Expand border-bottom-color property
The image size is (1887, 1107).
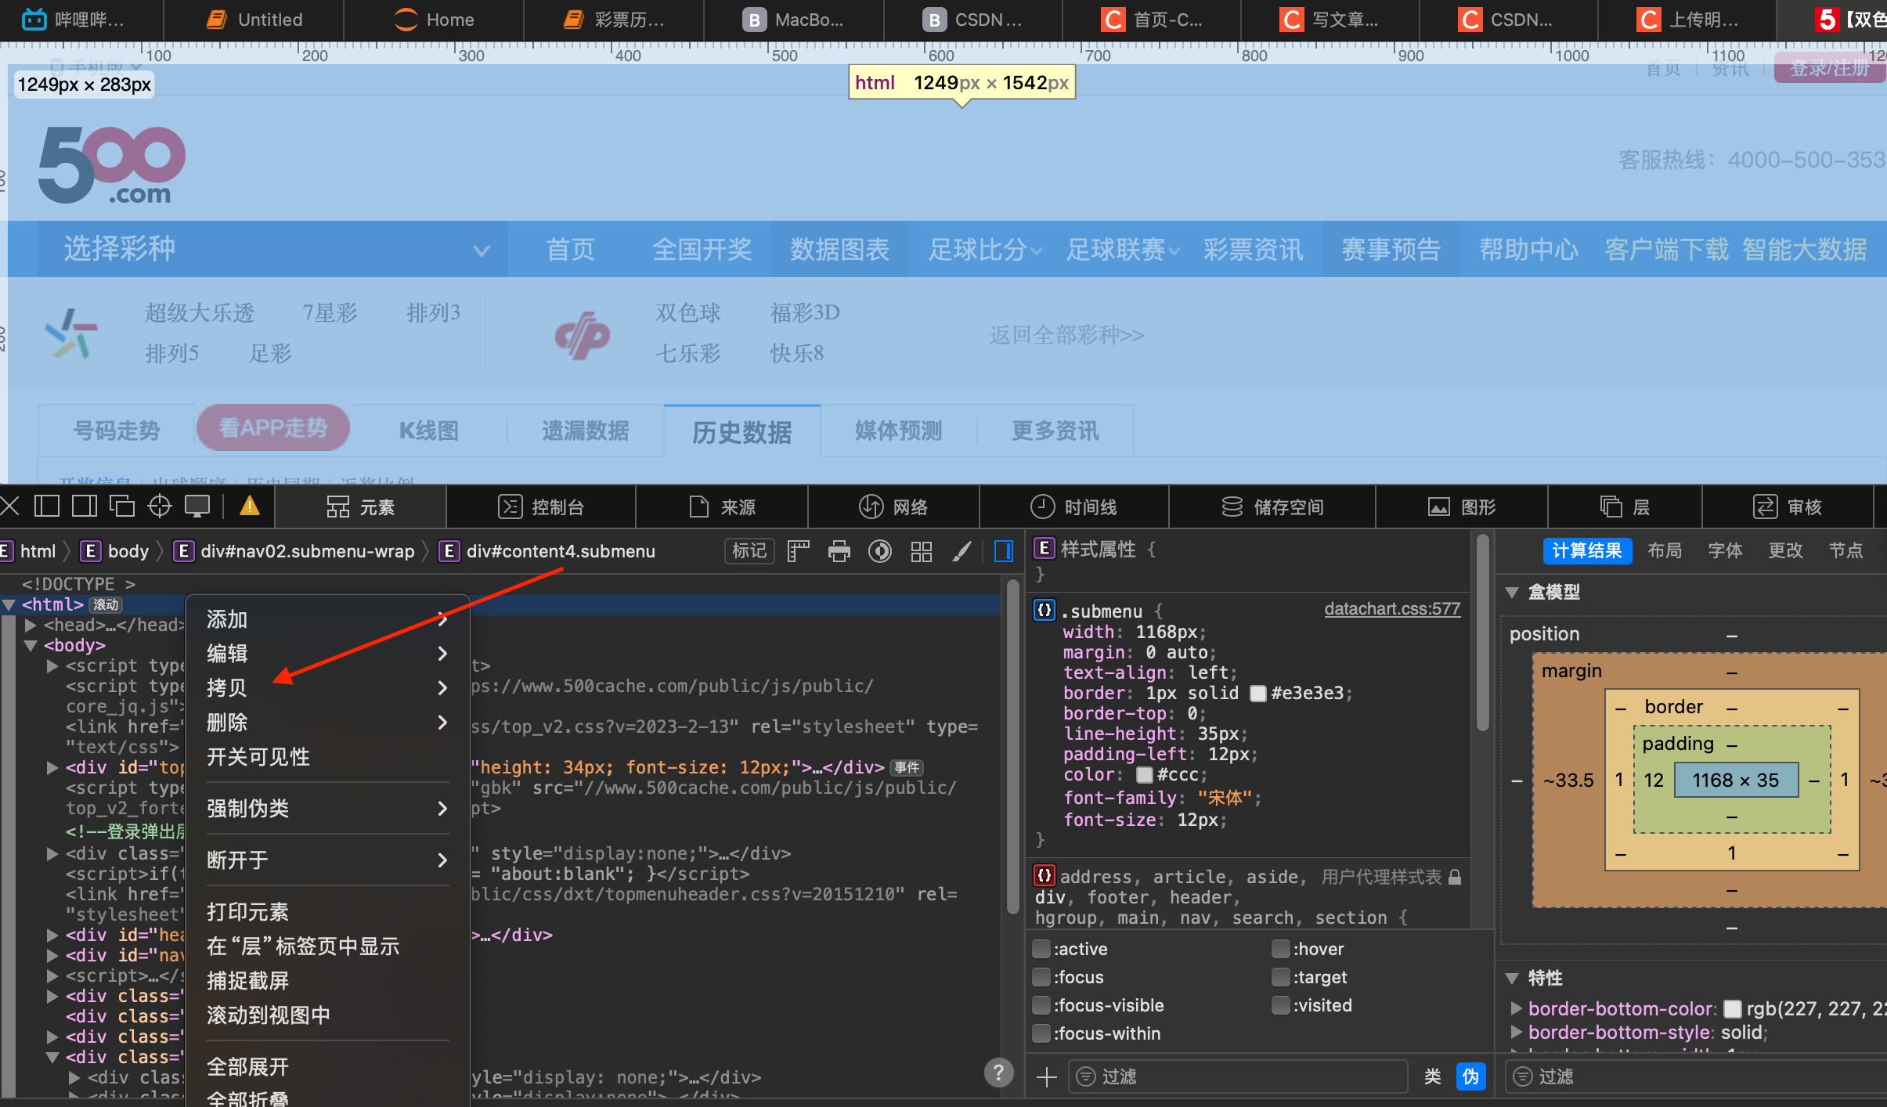click(x=1516, y=1008)
